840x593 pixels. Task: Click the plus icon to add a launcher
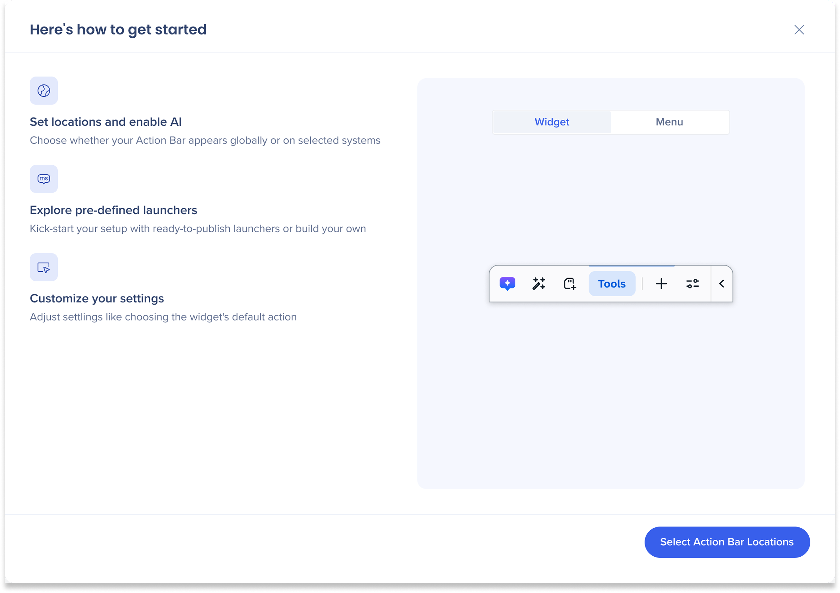coord(661,284)
